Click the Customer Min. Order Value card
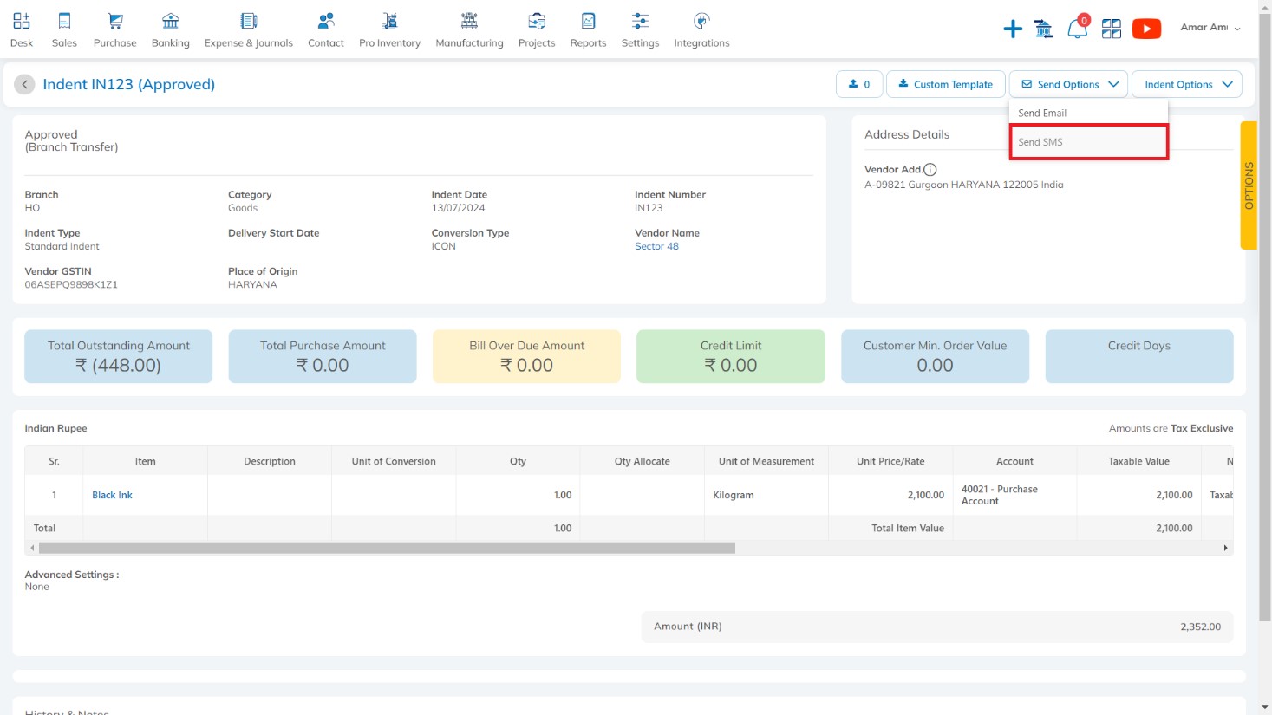Viewport: 1272px width, 715px height. [935, 356]
